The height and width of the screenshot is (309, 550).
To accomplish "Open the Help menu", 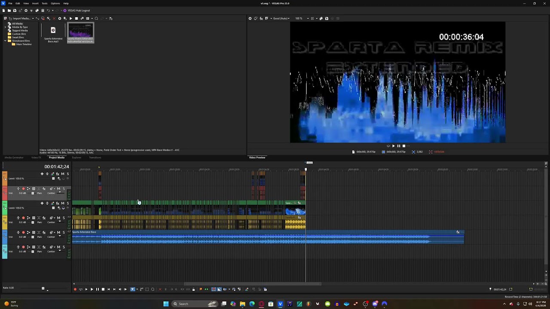I will (x=66, y=3).
